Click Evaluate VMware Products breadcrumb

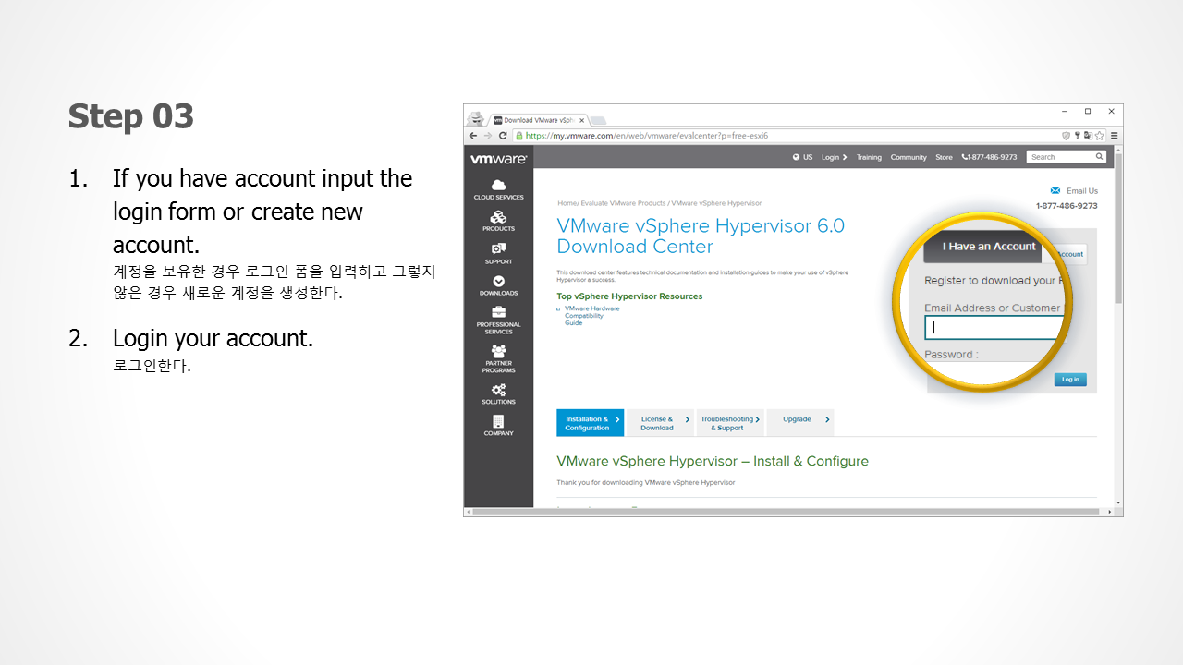(623, 203)
